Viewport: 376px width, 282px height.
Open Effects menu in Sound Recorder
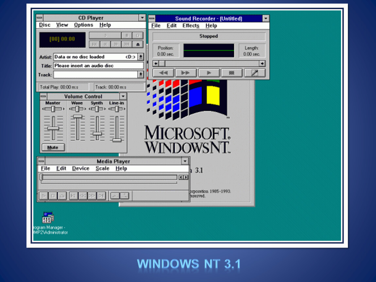tap(191, 25)
